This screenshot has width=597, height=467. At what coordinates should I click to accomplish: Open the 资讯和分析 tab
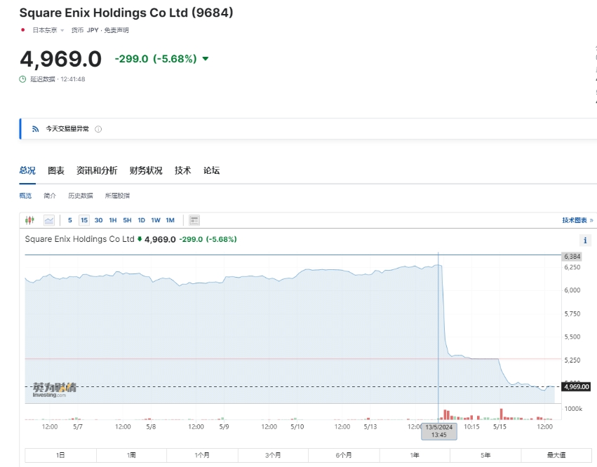97,170
